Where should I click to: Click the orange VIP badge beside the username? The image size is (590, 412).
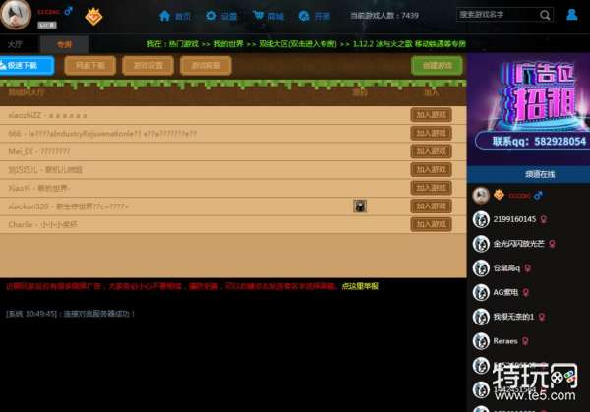[x=93, y=16]
